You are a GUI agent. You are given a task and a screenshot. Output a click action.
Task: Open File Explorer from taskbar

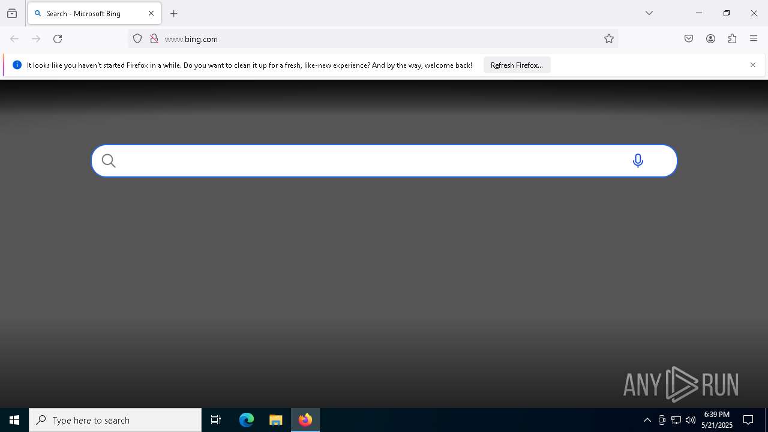click(275, 420)
